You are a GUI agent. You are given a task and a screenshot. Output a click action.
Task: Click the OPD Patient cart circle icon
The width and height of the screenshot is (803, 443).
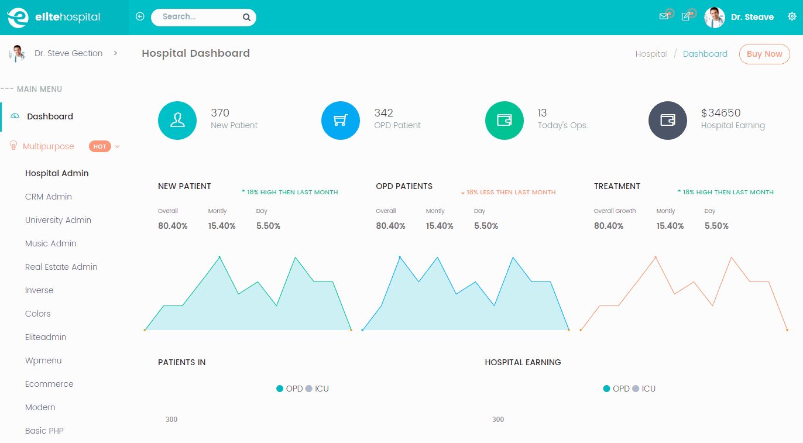click(x=340, y=121)
